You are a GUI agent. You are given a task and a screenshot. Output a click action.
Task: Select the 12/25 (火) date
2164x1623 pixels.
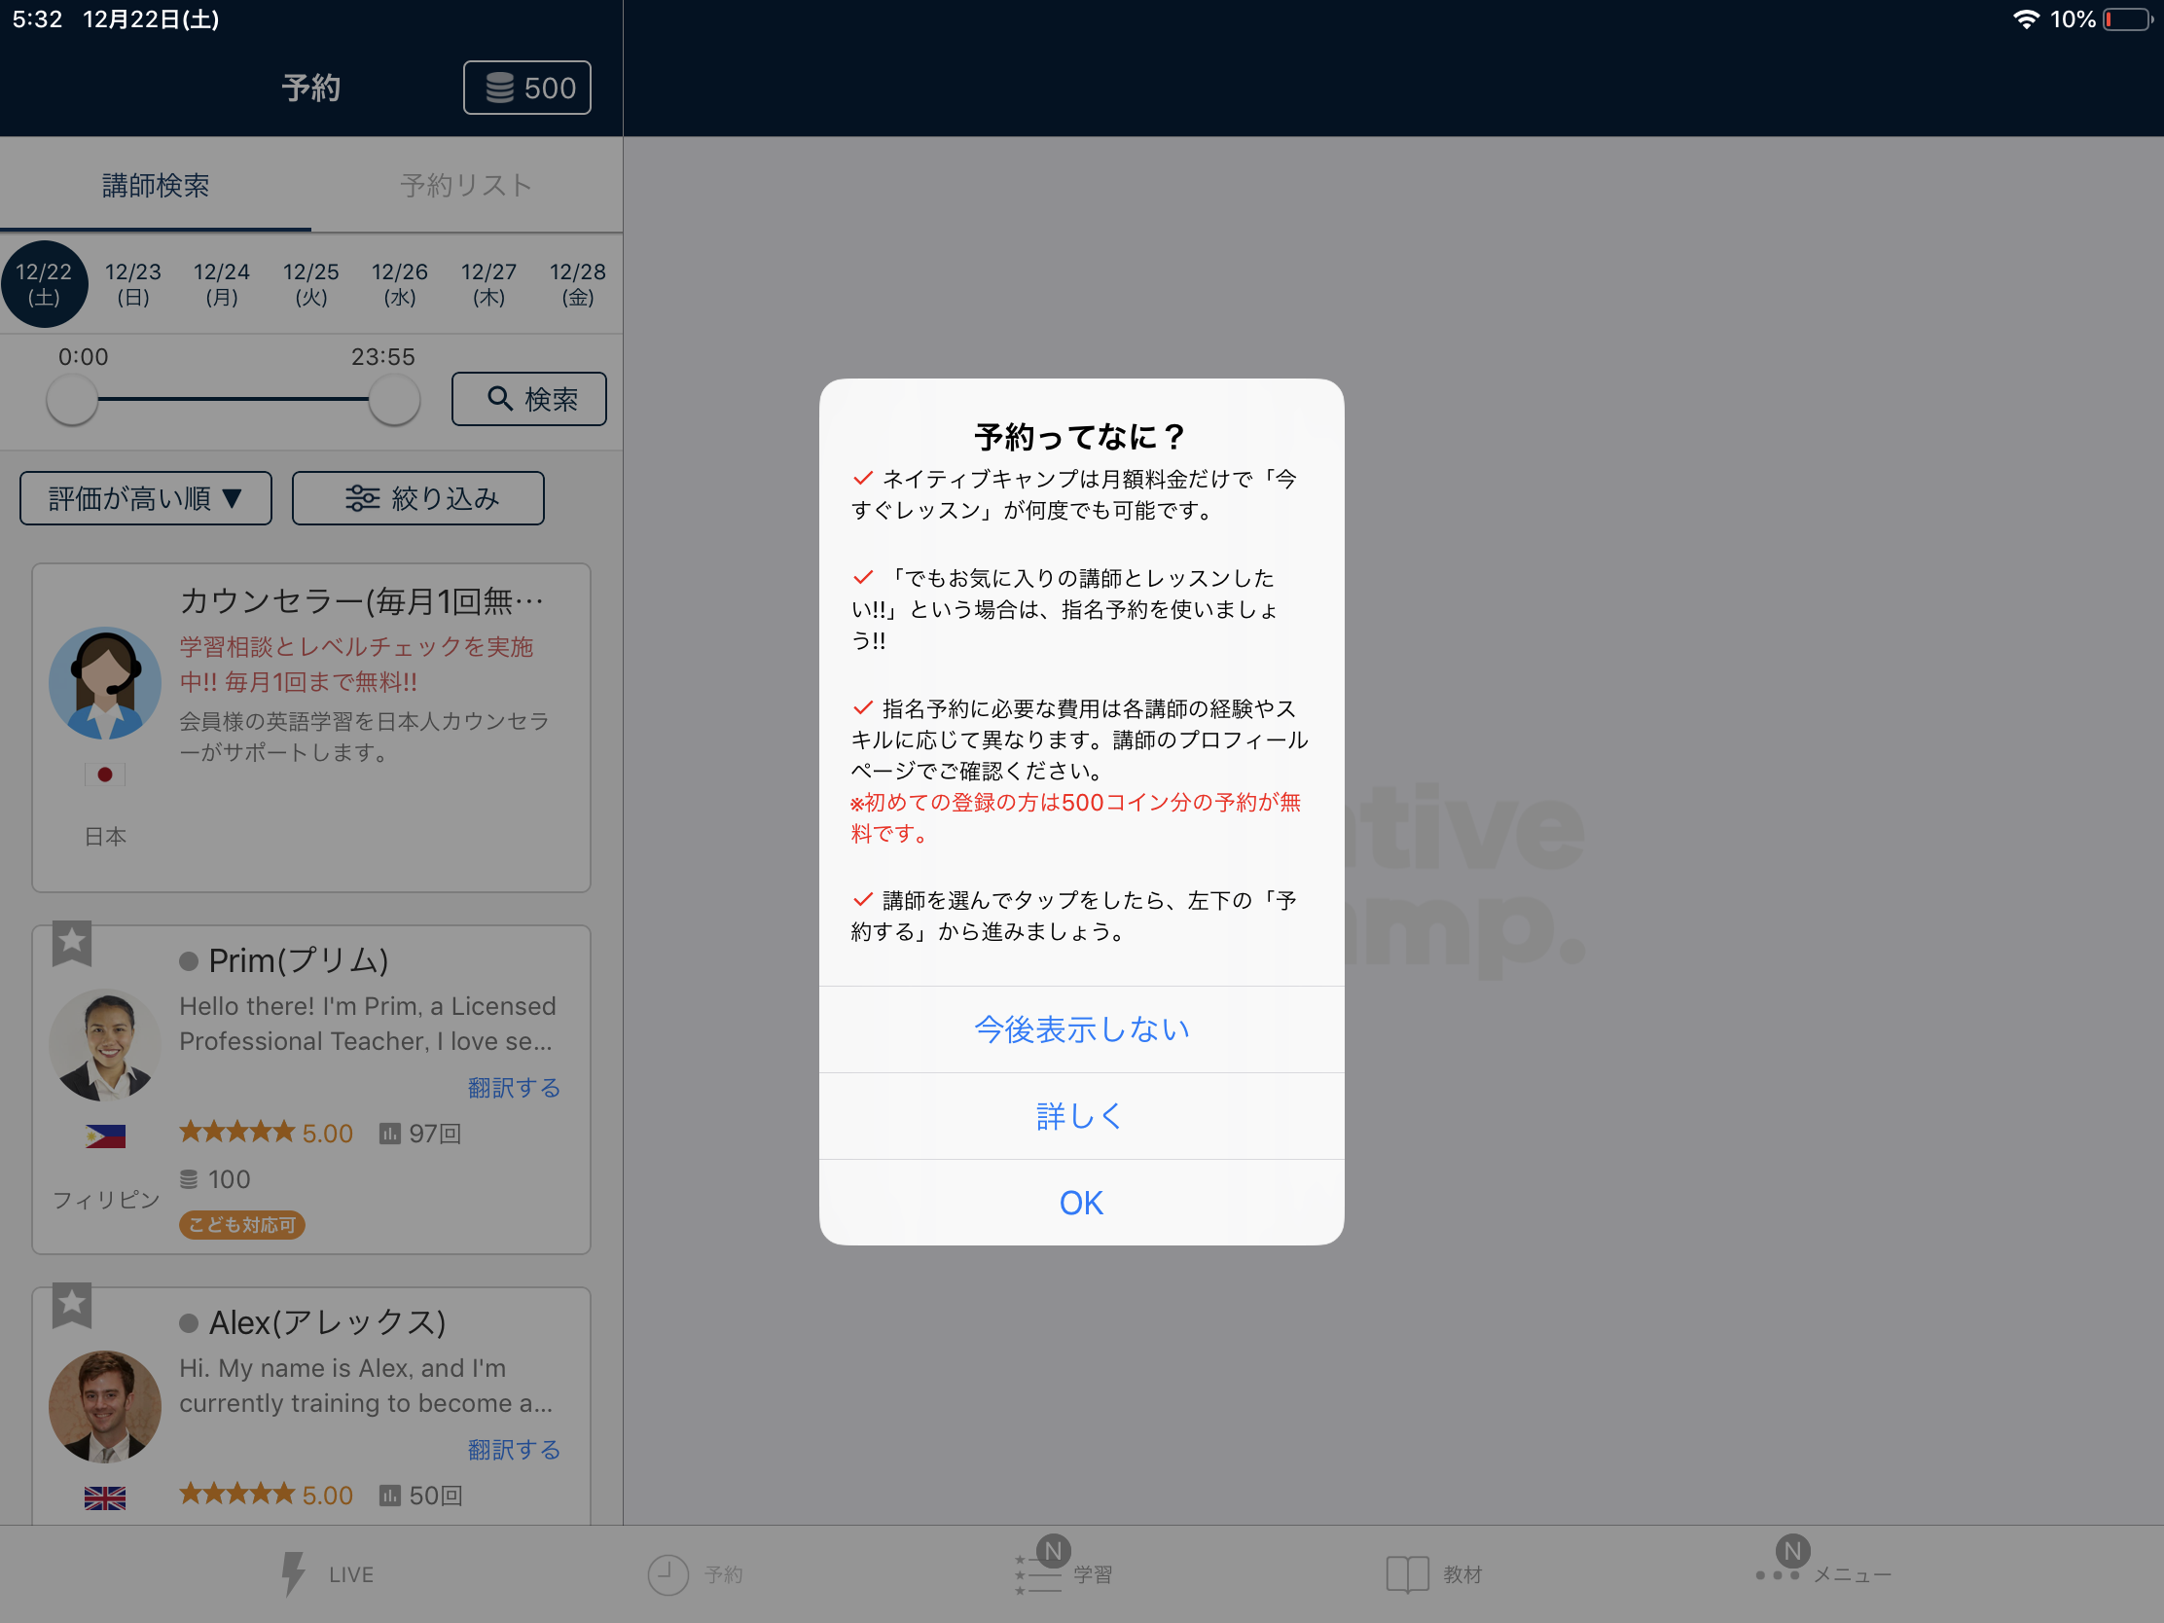[311, 284]
